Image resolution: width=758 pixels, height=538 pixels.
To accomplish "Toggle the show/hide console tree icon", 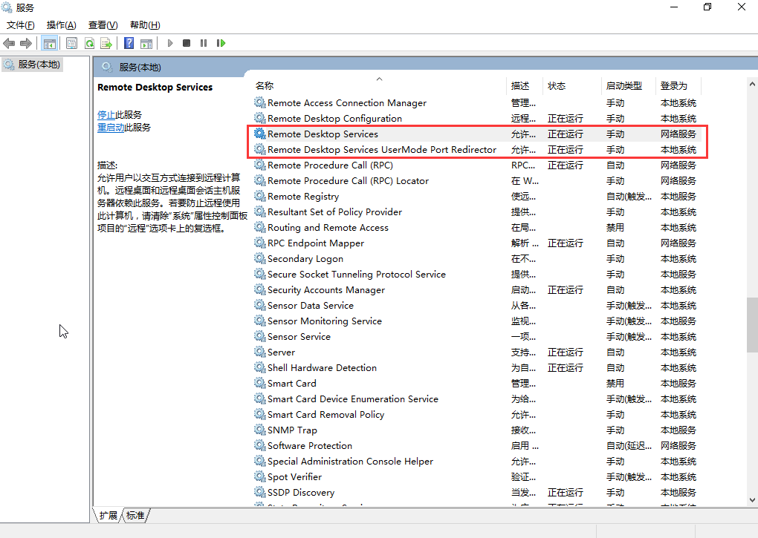I will (x=49, y=44).
